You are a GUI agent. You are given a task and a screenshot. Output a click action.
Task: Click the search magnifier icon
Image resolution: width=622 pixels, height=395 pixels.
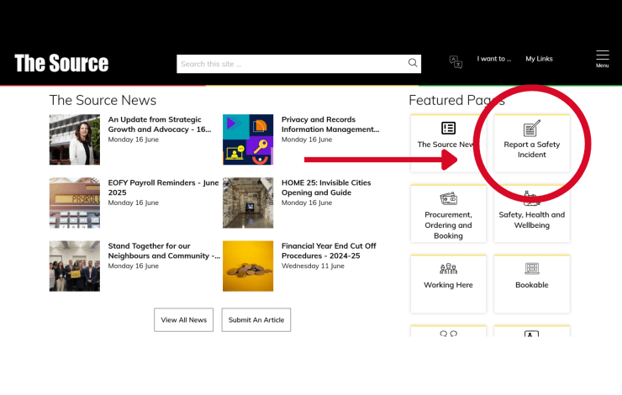tap(413, 63)
